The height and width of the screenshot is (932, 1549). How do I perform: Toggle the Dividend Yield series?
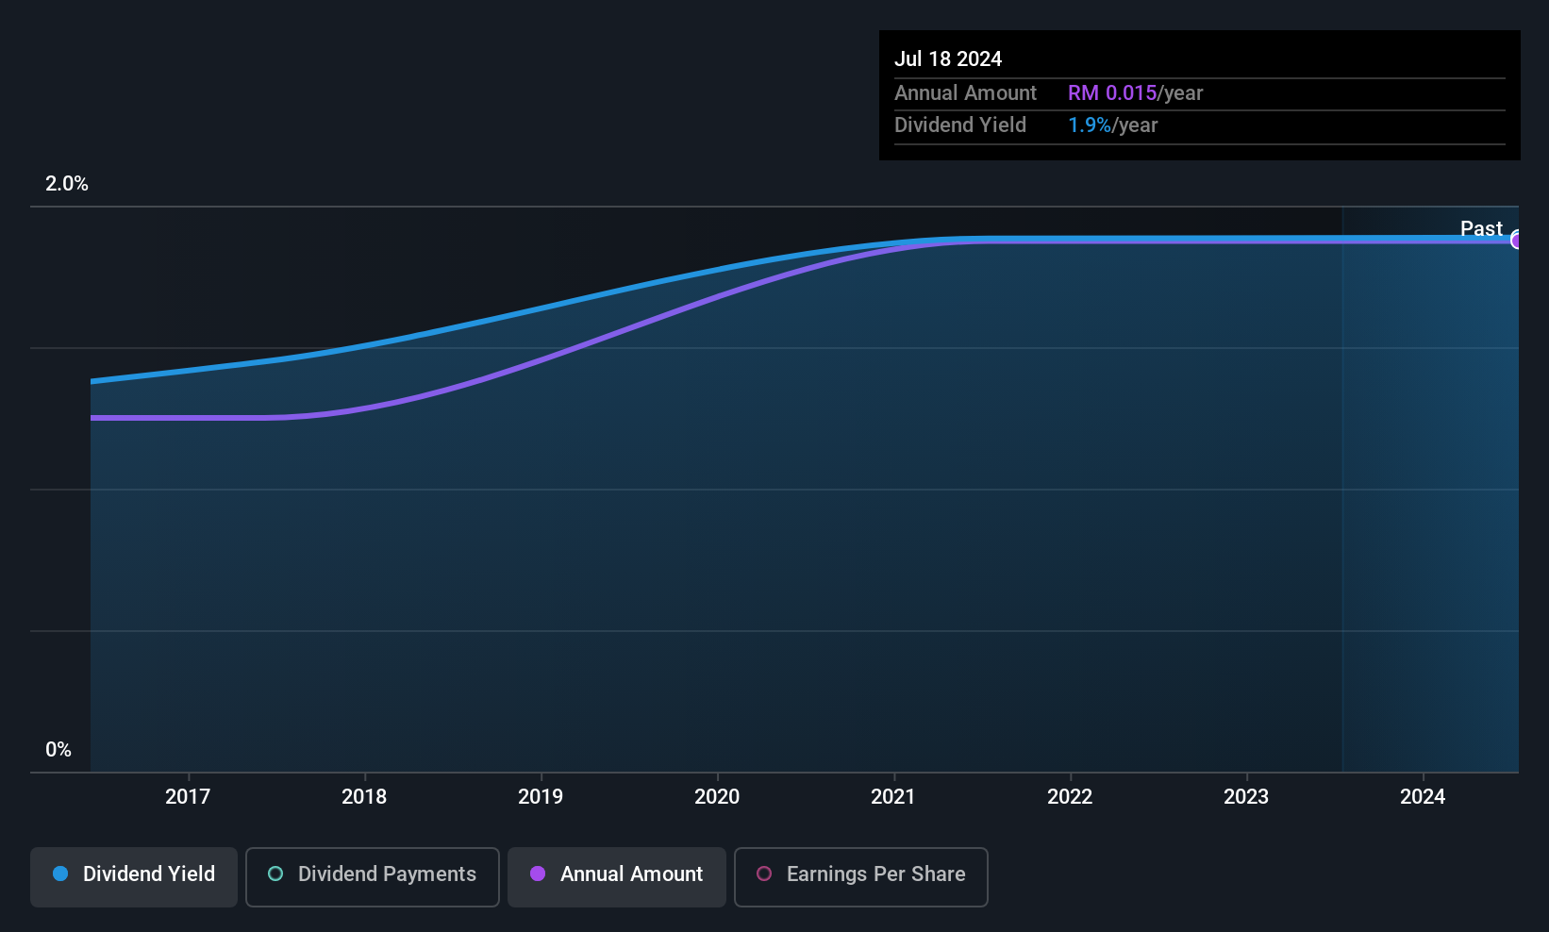tap(134, 876)
